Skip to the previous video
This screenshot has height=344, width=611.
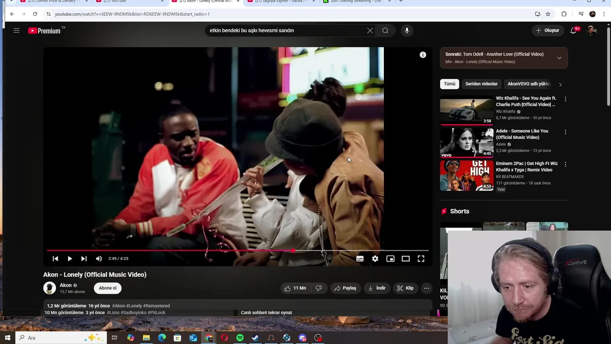coord(55,258)
